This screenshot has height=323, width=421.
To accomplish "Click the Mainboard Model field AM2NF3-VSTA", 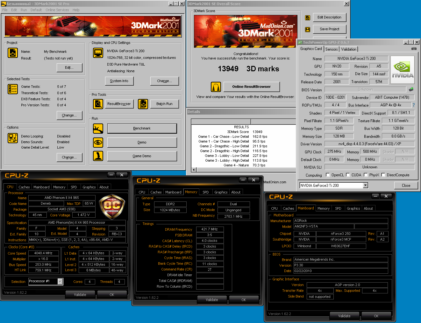I will [324, 227].
